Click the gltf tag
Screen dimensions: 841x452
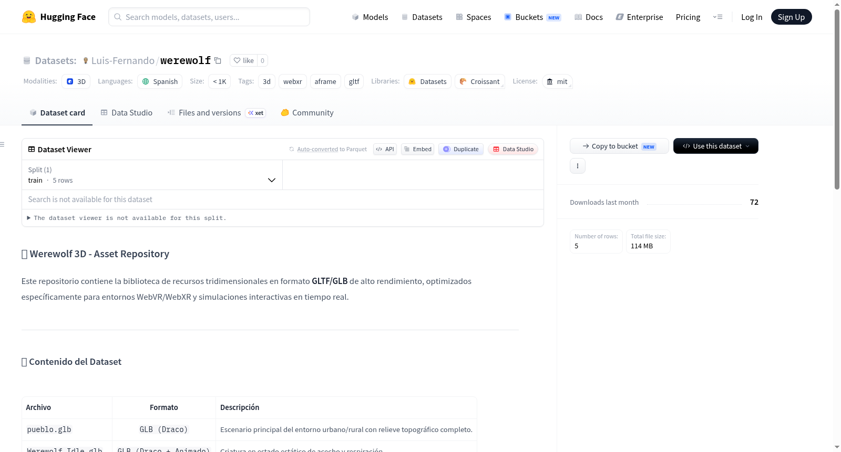point(354,81)
